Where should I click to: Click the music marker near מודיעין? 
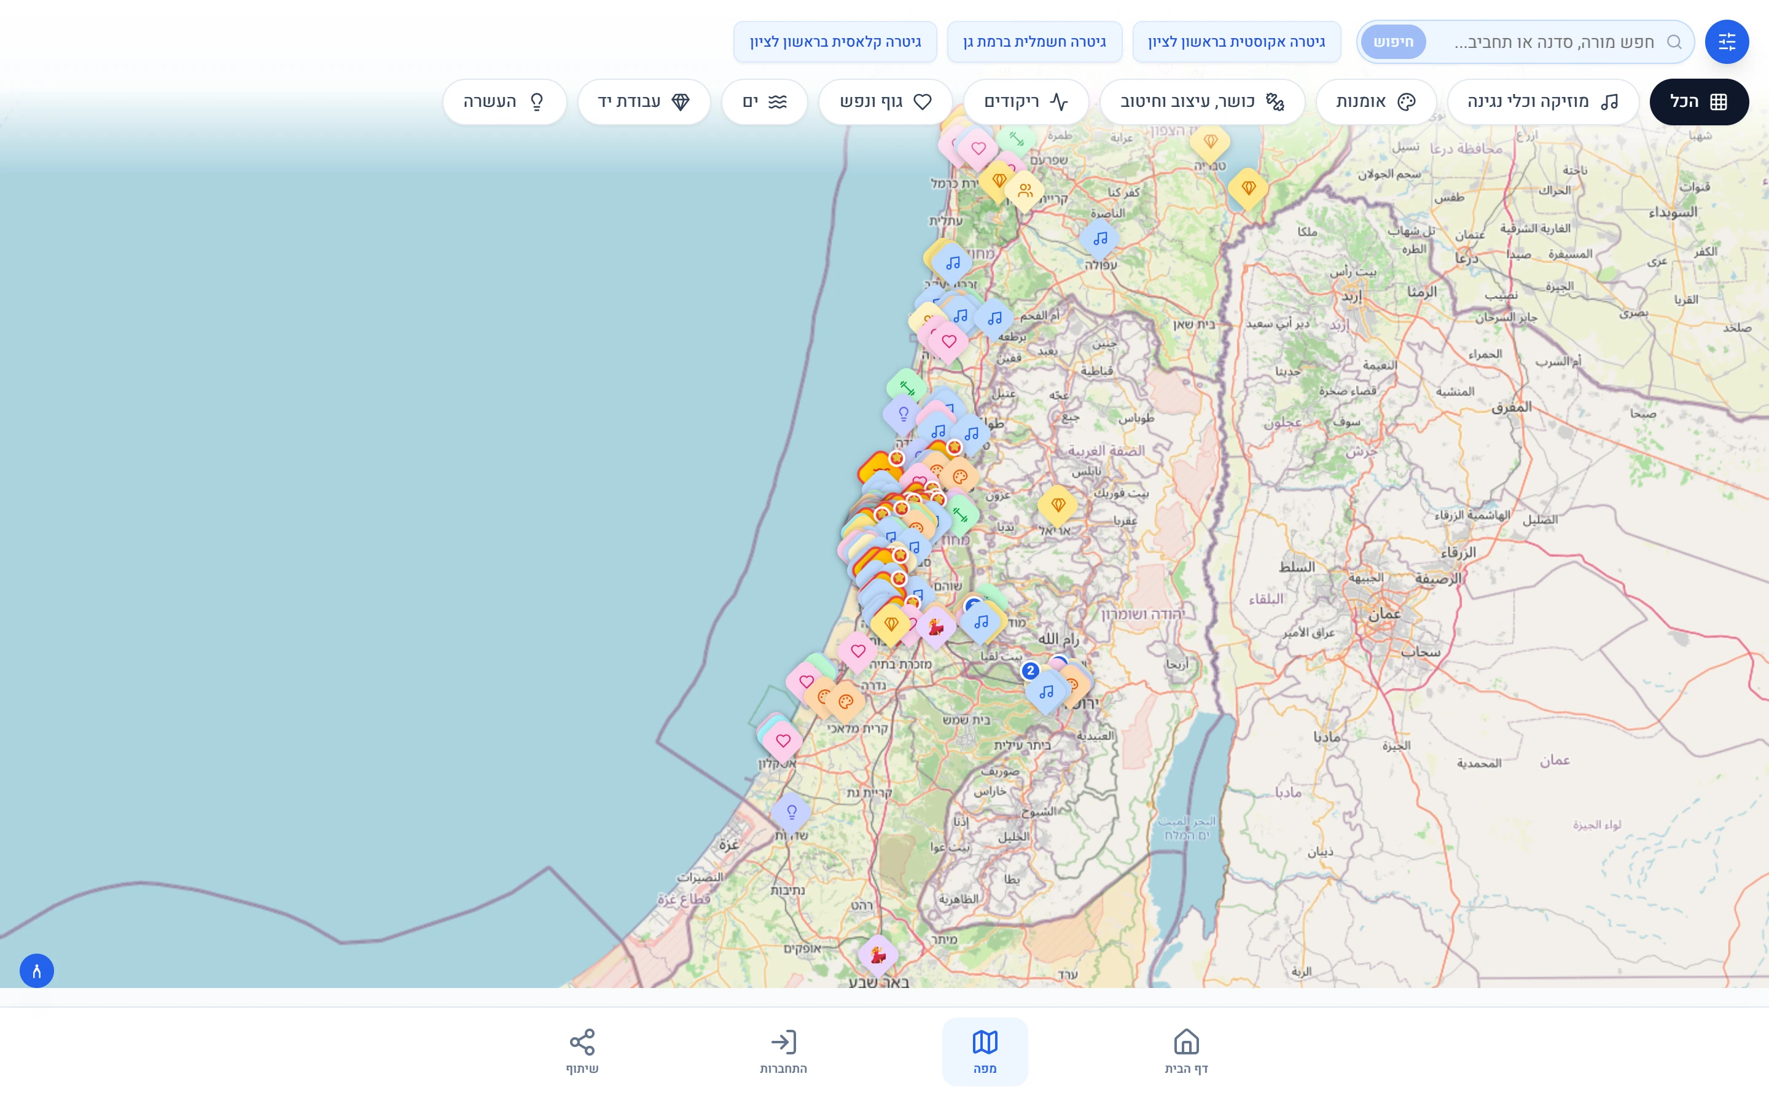980,622
